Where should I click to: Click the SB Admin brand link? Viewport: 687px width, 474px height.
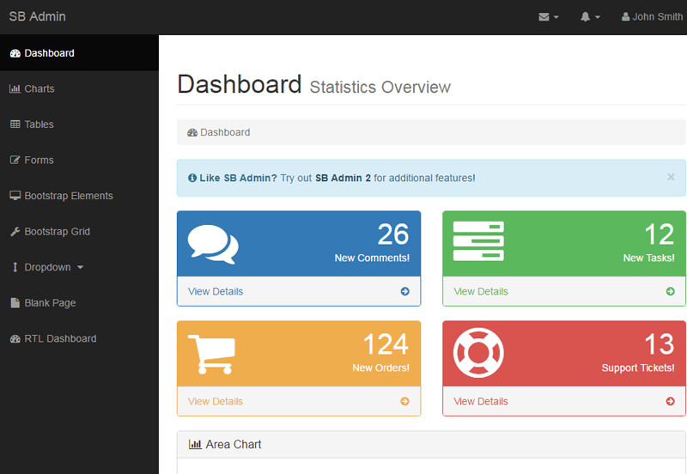coord(37,16)
